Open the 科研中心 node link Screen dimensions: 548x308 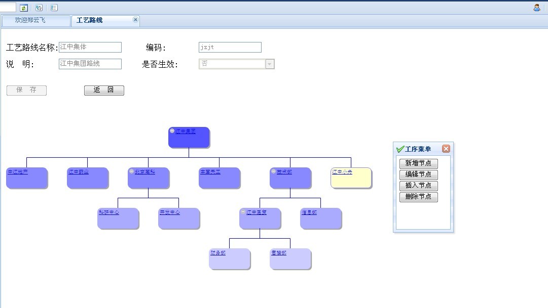(x=109, y=212)
